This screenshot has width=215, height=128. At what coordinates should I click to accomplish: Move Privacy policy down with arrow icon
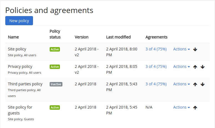point(203,67)
